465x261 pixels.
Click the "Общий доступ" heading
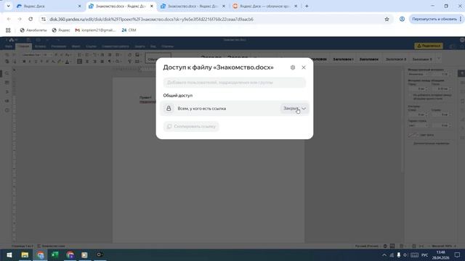click(x=178, y=96)
